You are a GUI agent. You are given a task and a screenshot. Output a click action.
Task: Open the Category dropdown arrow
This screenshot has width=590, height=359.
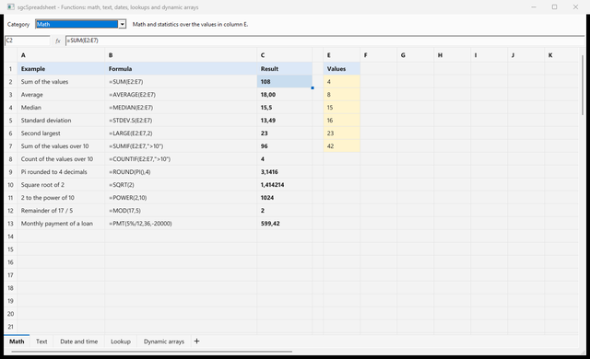coord(123,24)
